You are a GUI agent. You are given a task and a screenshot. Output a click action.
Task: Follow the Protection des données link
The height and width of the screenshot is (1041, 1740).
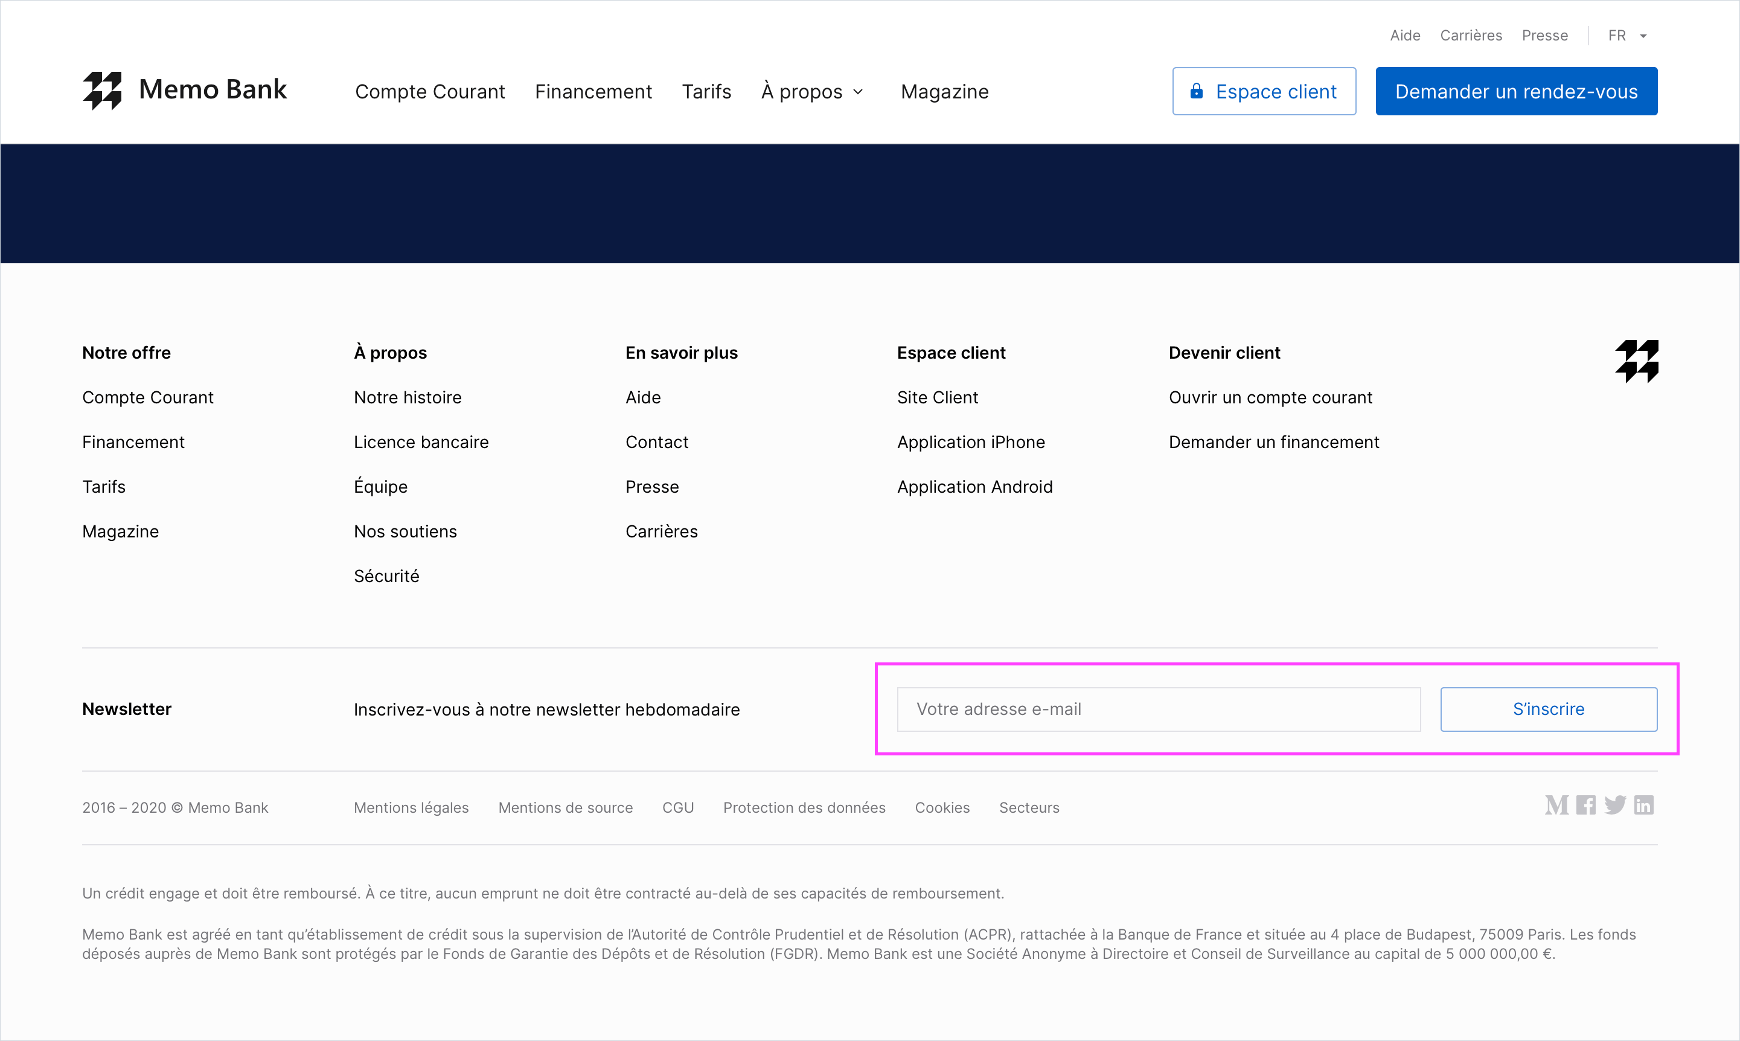point(804,807)
